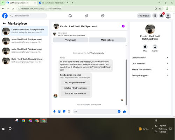Open the Windows Start menu
Image resolution: width=175 pixels, height=140 pixels.
[3, 129]
